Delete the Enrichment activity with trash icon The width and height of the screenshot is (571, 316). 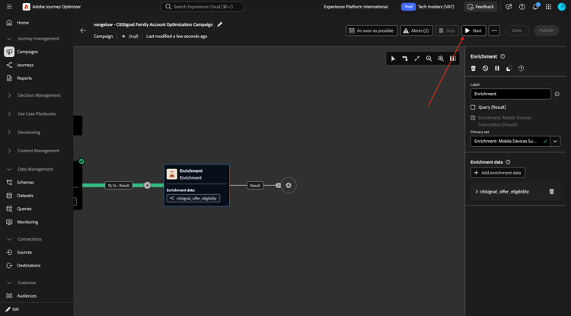click(474, 69)
